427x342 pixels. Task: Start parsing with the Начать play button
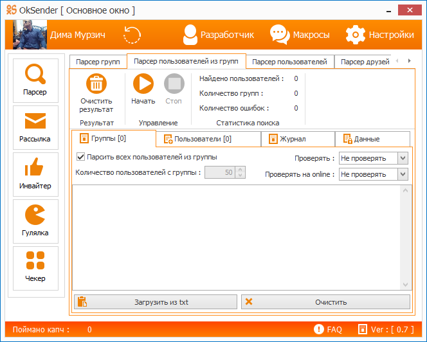(x=143, y=84)
